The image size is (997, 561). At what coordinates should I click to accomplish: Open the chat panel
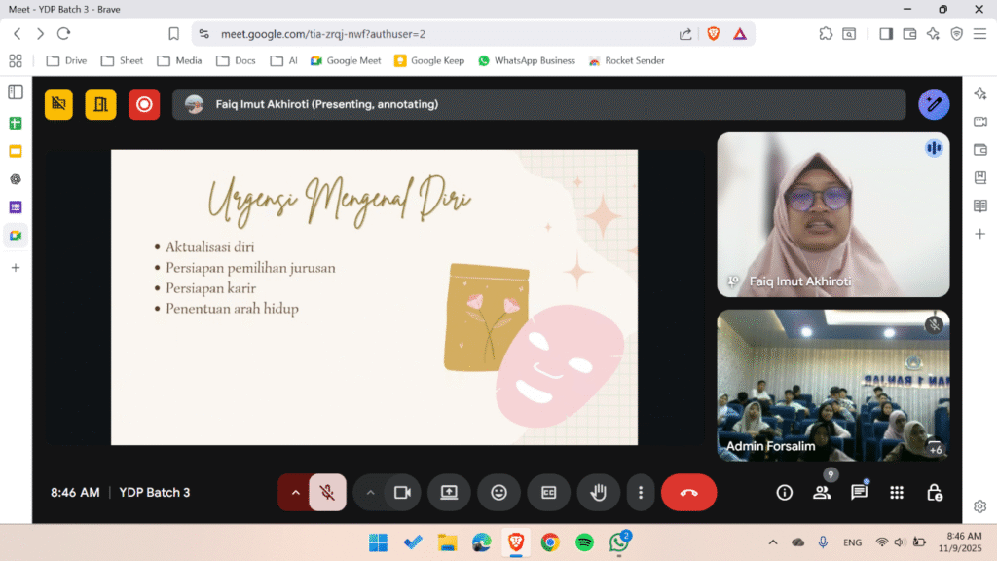click(859, 493)
